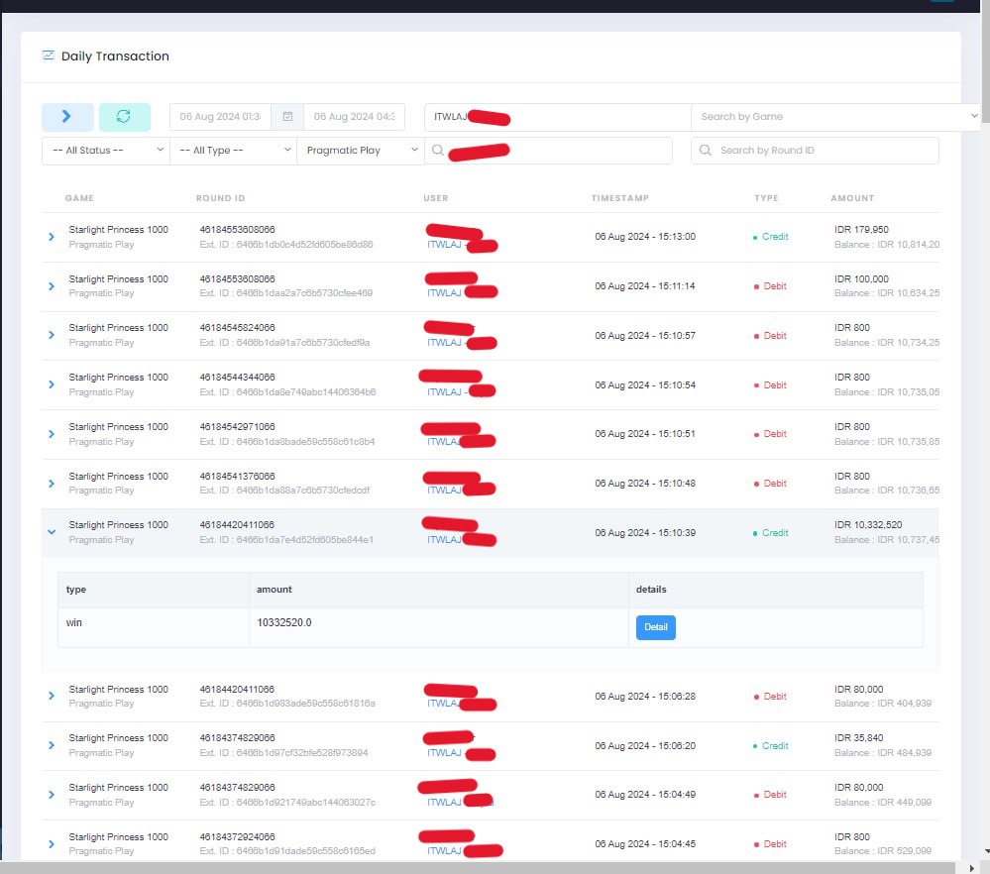Click magnifier icon in Round ID search

point(706,151)
